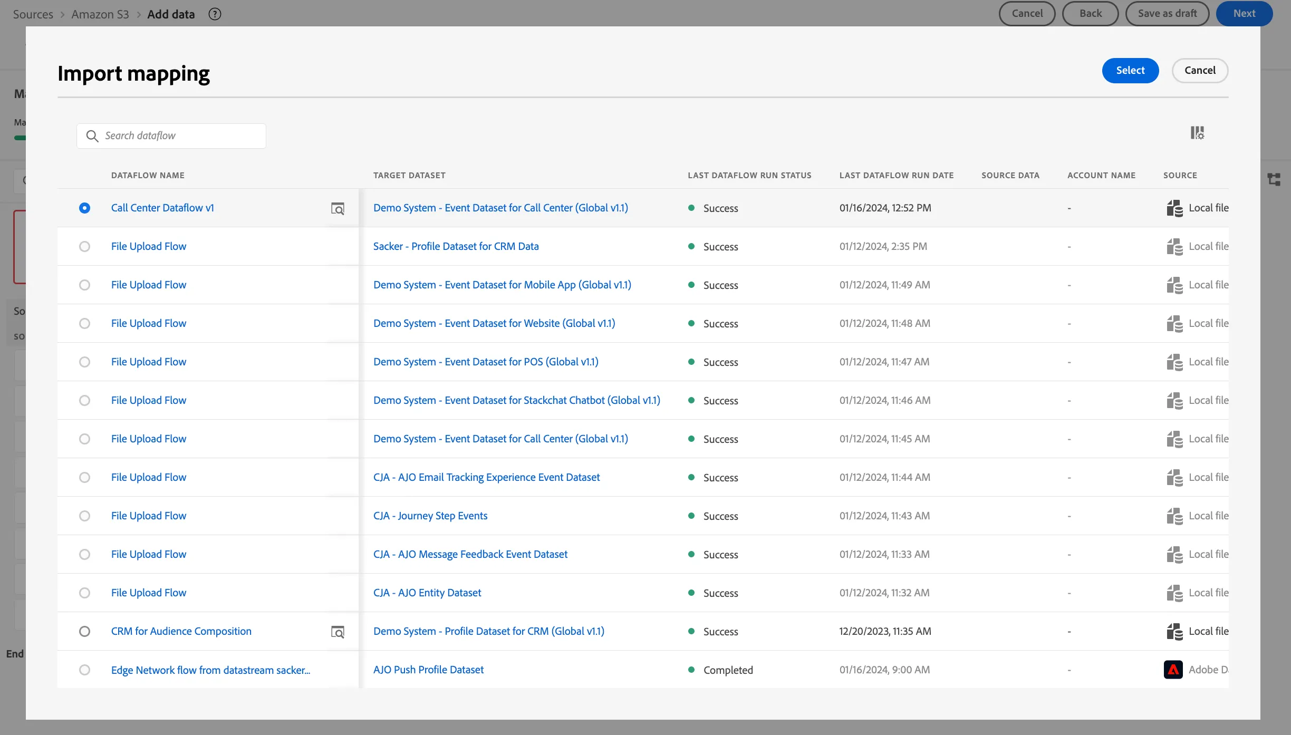Click Amazon S3 breadcrumb

100,14
